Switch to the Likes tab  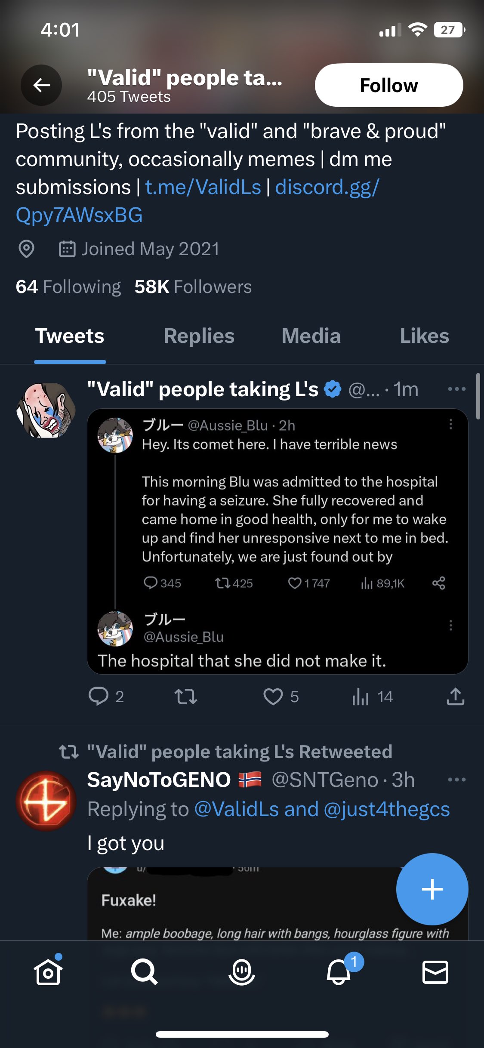tap(424, 336)
